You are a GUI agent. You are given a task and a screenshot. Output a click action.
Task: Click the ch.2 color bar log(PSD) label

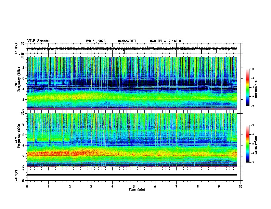coord(256,145)
